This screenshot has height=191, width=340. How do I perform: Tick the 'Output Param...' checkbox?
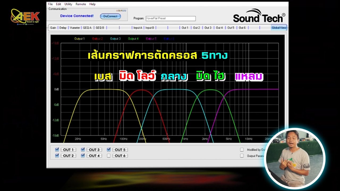[x=242, y=156]
